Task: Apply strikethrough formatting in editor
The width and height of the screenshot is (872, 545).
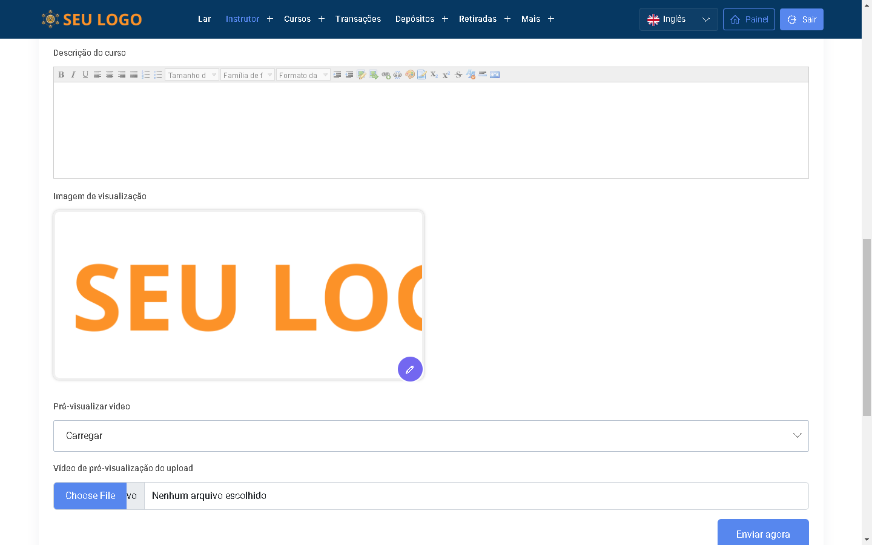Action: (x=458, y=75)
